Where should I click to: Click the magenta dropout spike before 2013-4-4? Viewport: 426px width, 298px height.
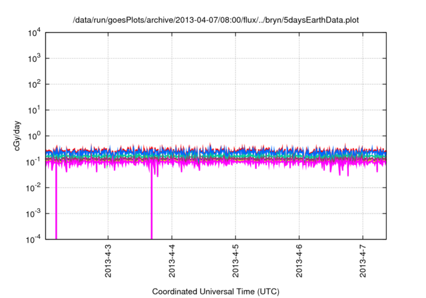[x=152, y=204]
